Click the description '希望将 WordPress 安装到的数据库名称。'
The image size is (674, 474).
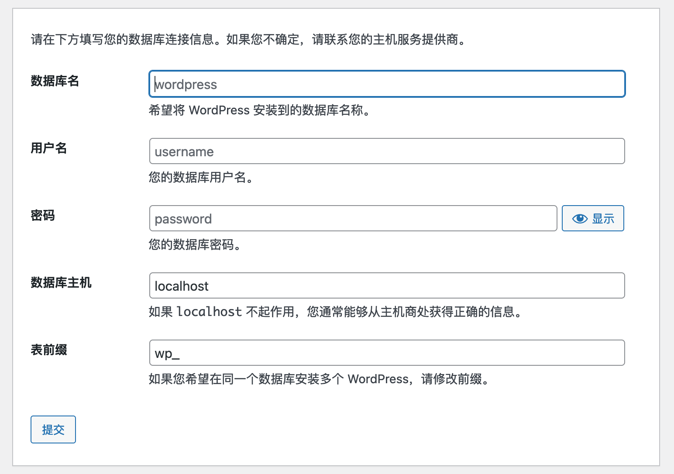point(260,110)
